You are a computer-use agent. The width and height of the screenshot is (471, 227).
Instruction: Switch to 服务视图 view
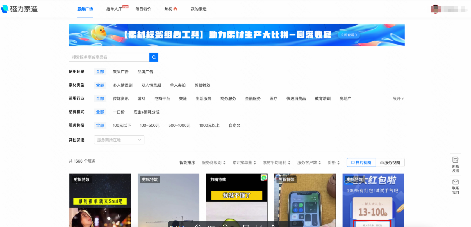(x=390, y=163)
